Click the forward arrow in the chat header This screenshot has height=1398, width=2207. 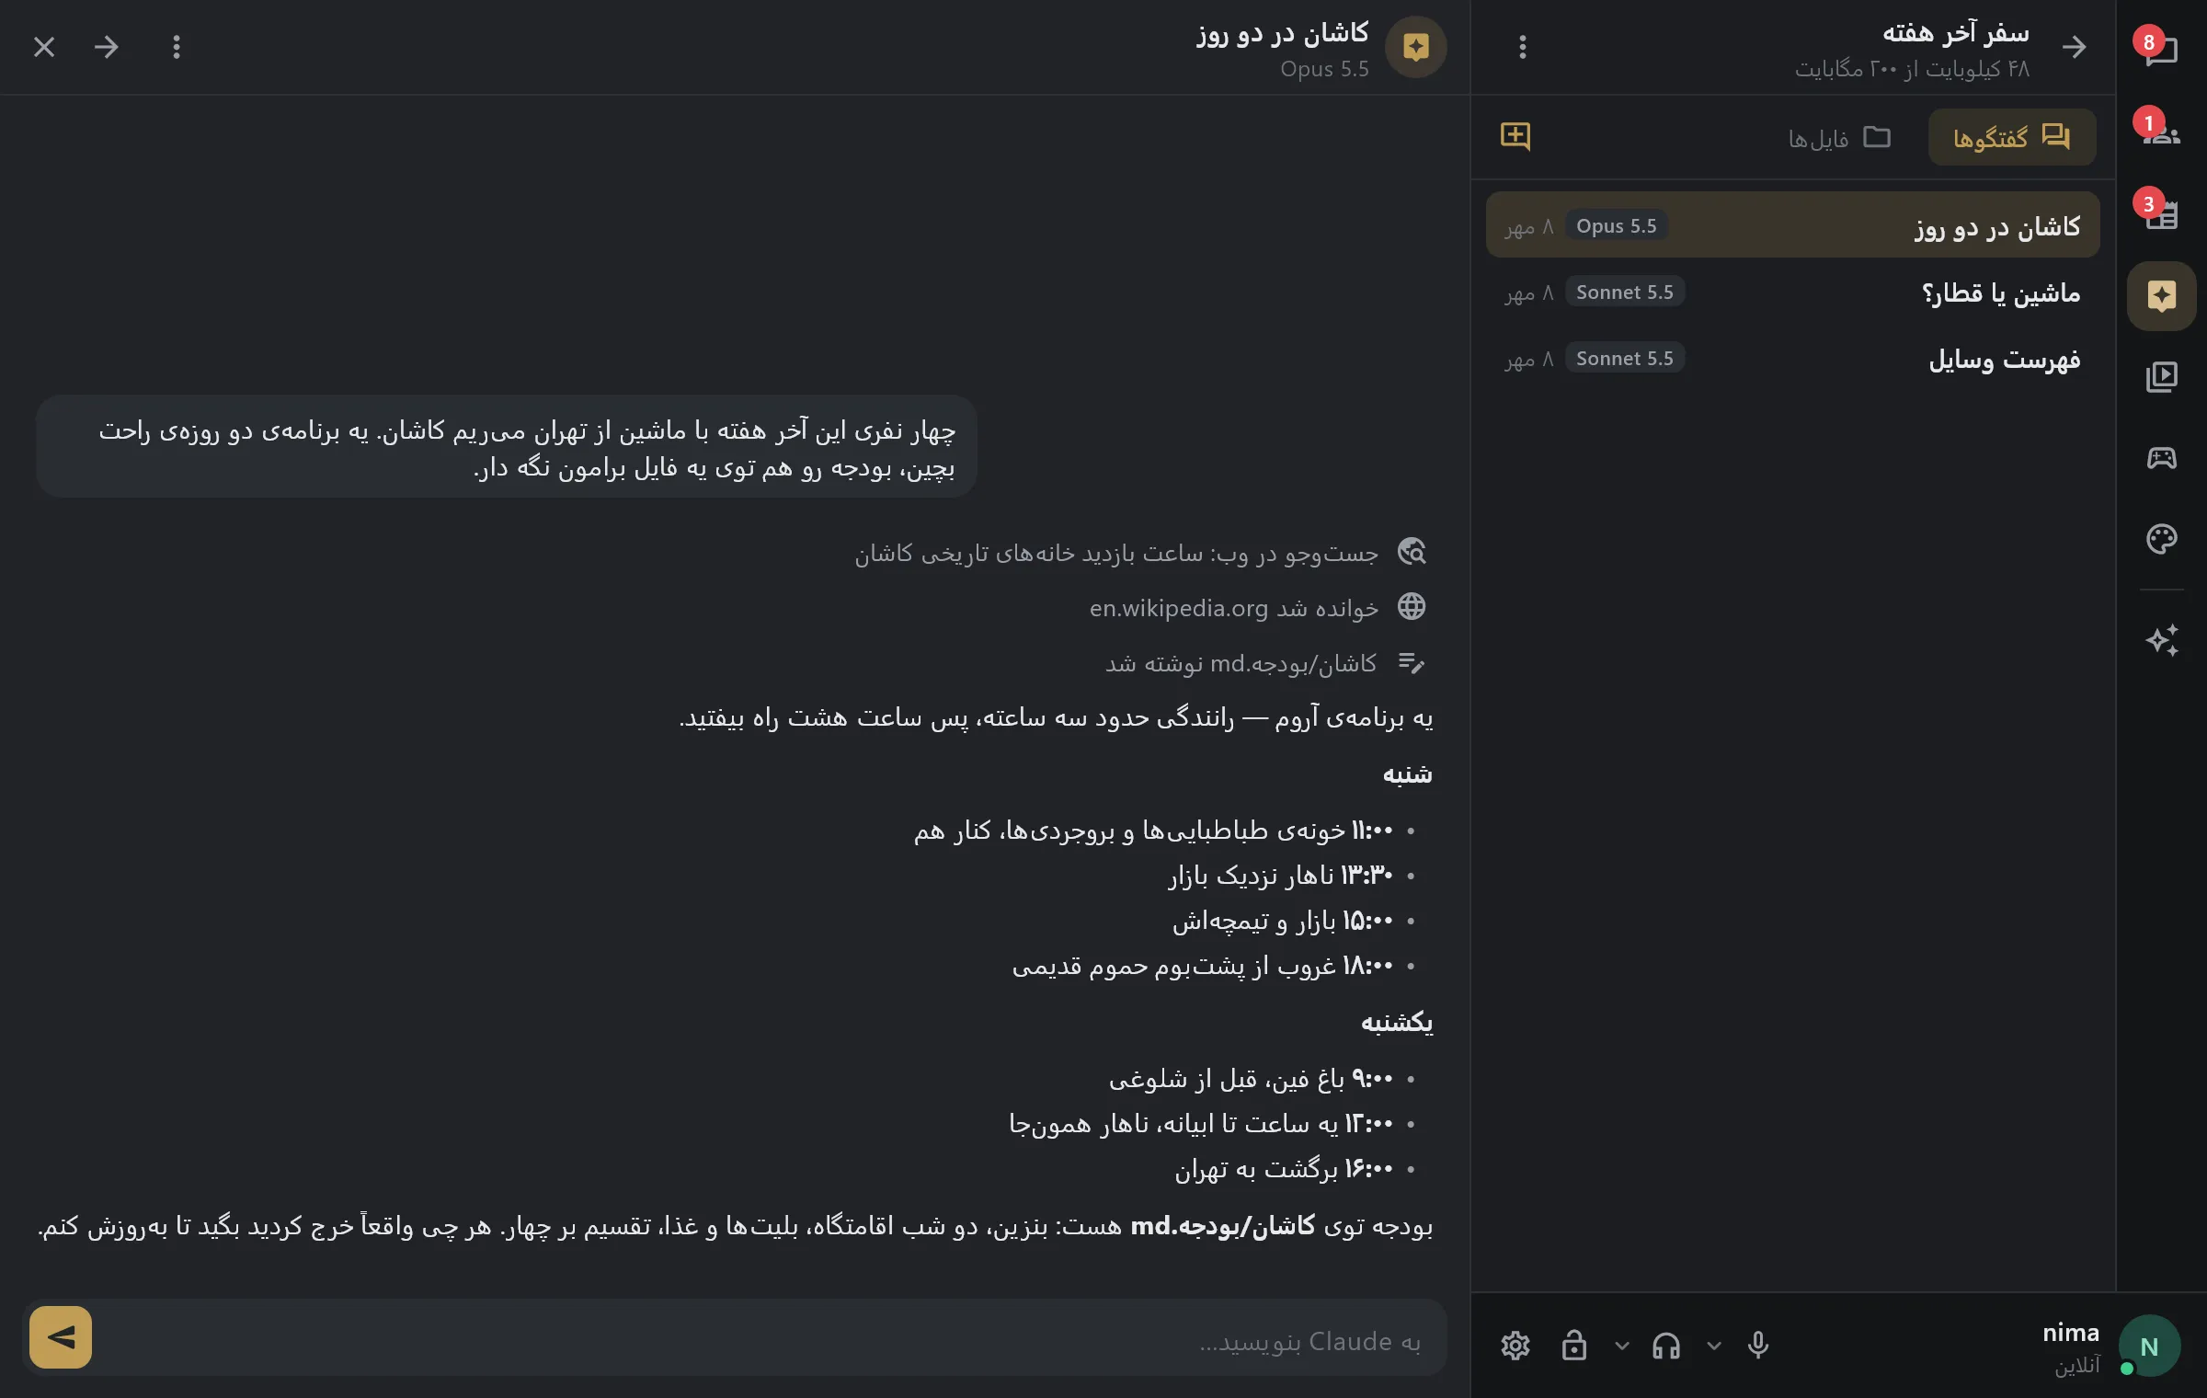click(107, 47)
